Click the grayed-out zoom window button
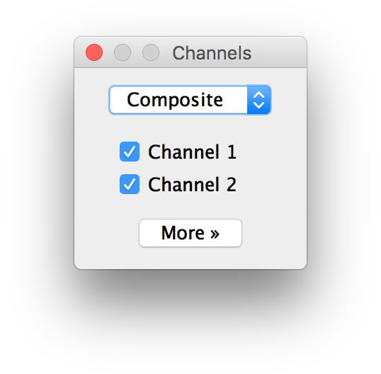This screenshot has height=374, width=381. click(x=151, y=52)
